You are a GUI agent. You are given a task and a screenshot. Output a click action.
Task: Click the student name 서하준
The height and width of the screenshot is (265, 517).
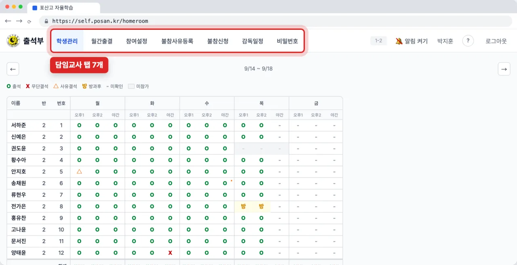click(19, 125)
